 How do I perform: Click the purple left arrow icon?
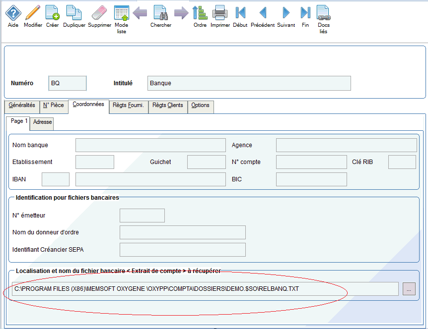[140, 12]
